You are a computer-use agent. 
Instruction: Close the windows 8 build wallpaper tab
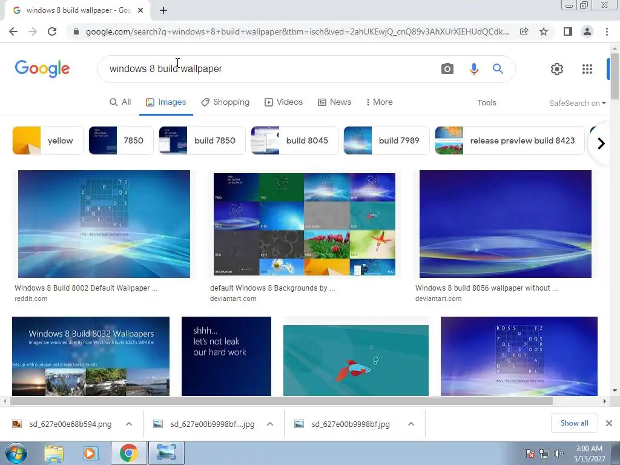(140, 10)
